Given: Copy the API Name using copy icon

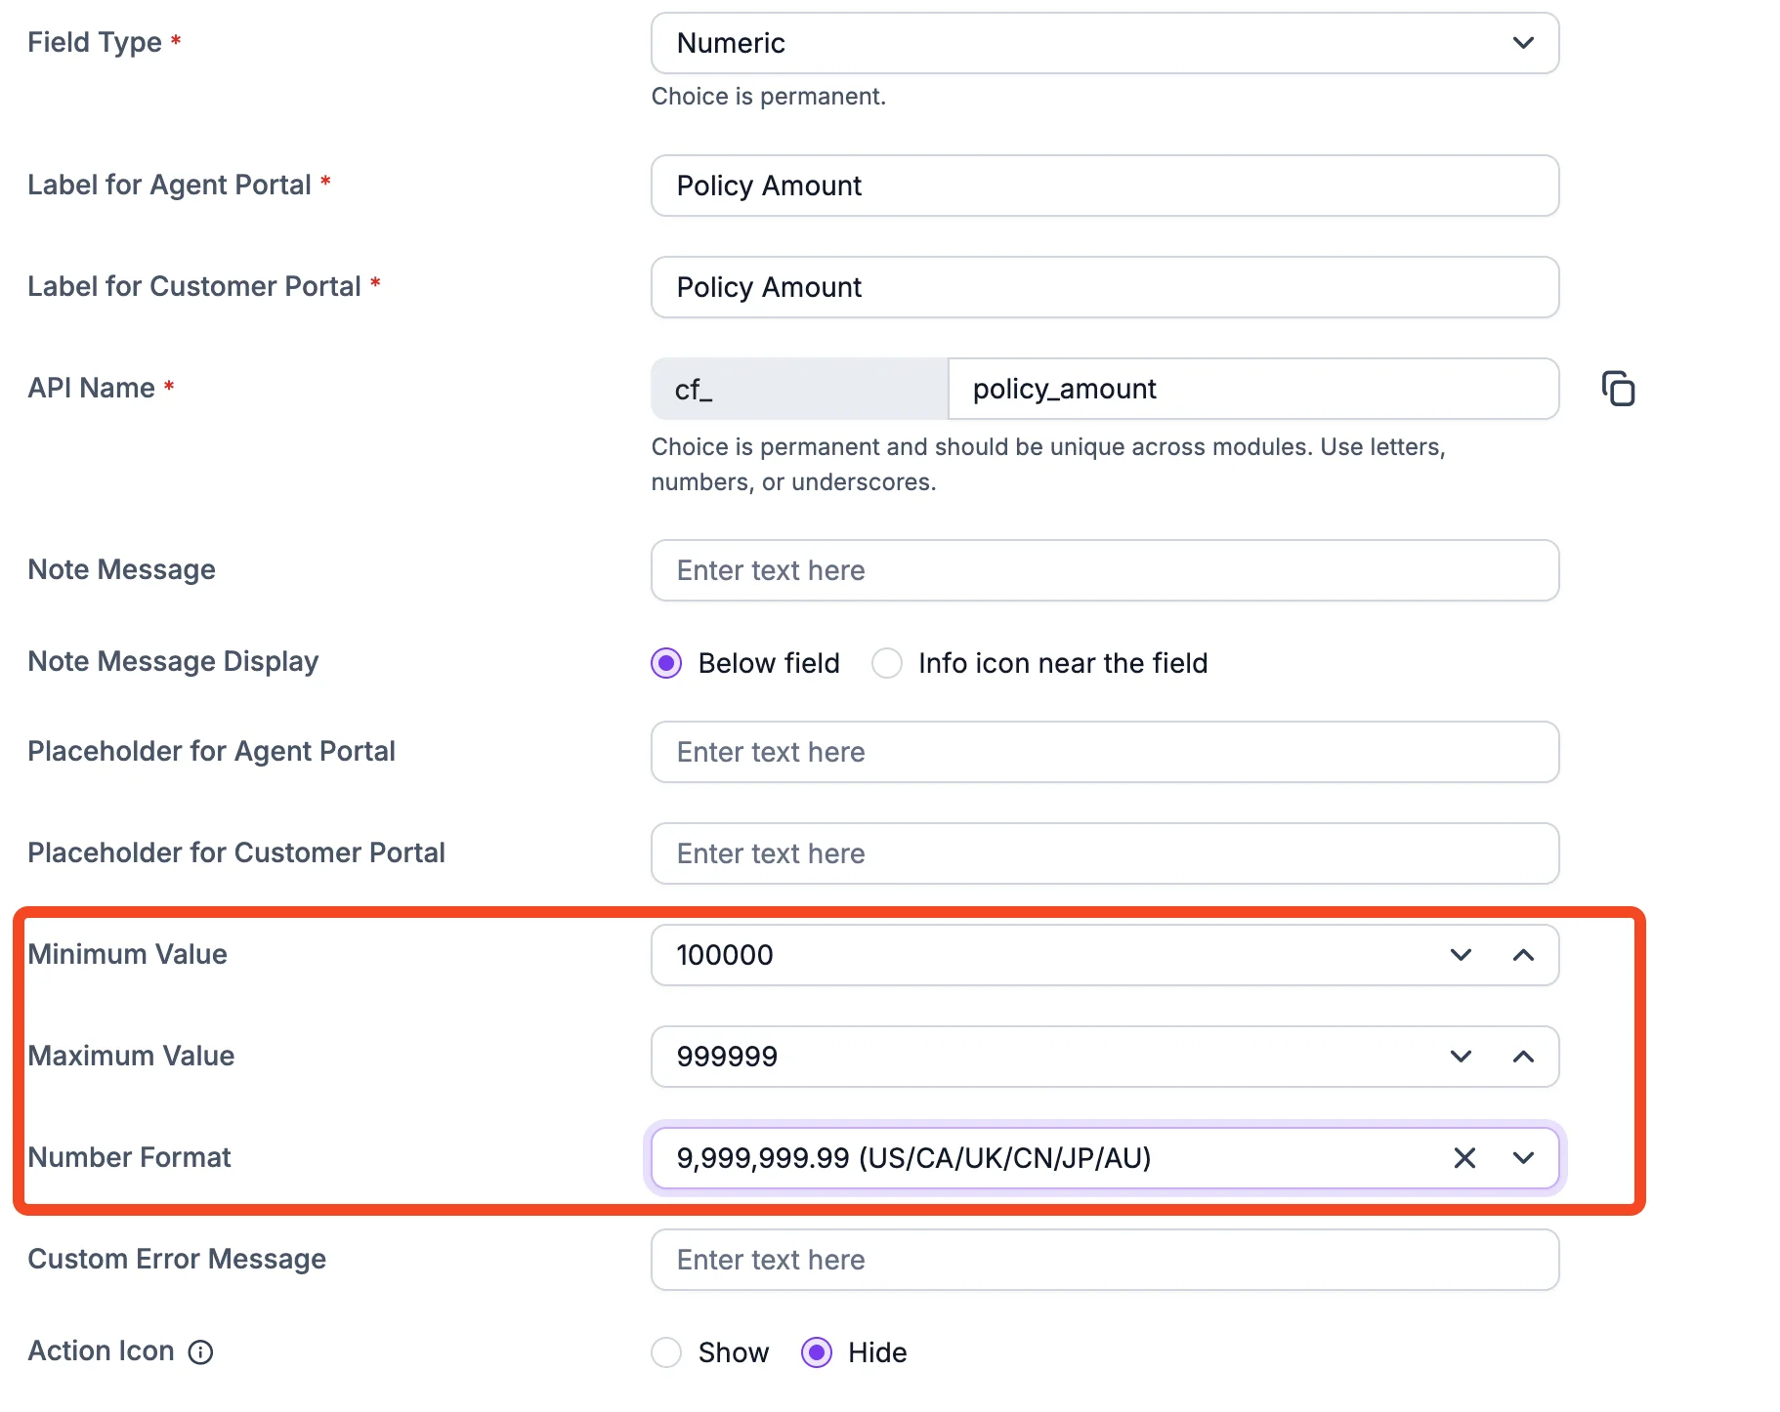Looking at the screenshot, I should (x=1618, y=389).
